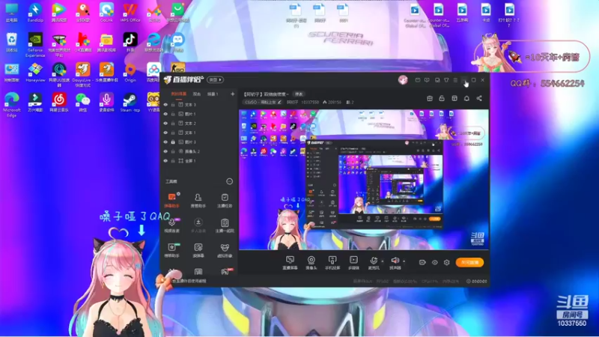The height and width of the screenshot is (337, 599).
Task: Unlock the 图片 3 layer
Action: tap(173, 142)
